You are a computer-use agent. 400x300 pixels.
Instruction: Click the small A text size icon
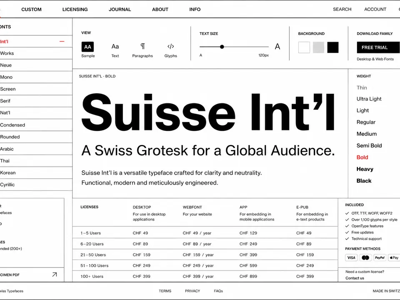click(x=201, y=55)
